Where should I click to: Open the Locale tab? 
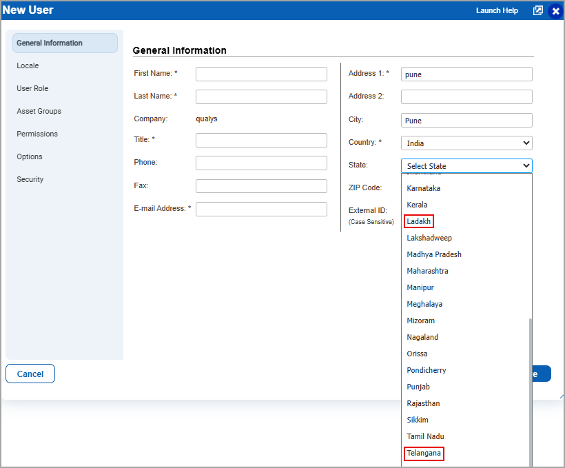tap(28, 66)
